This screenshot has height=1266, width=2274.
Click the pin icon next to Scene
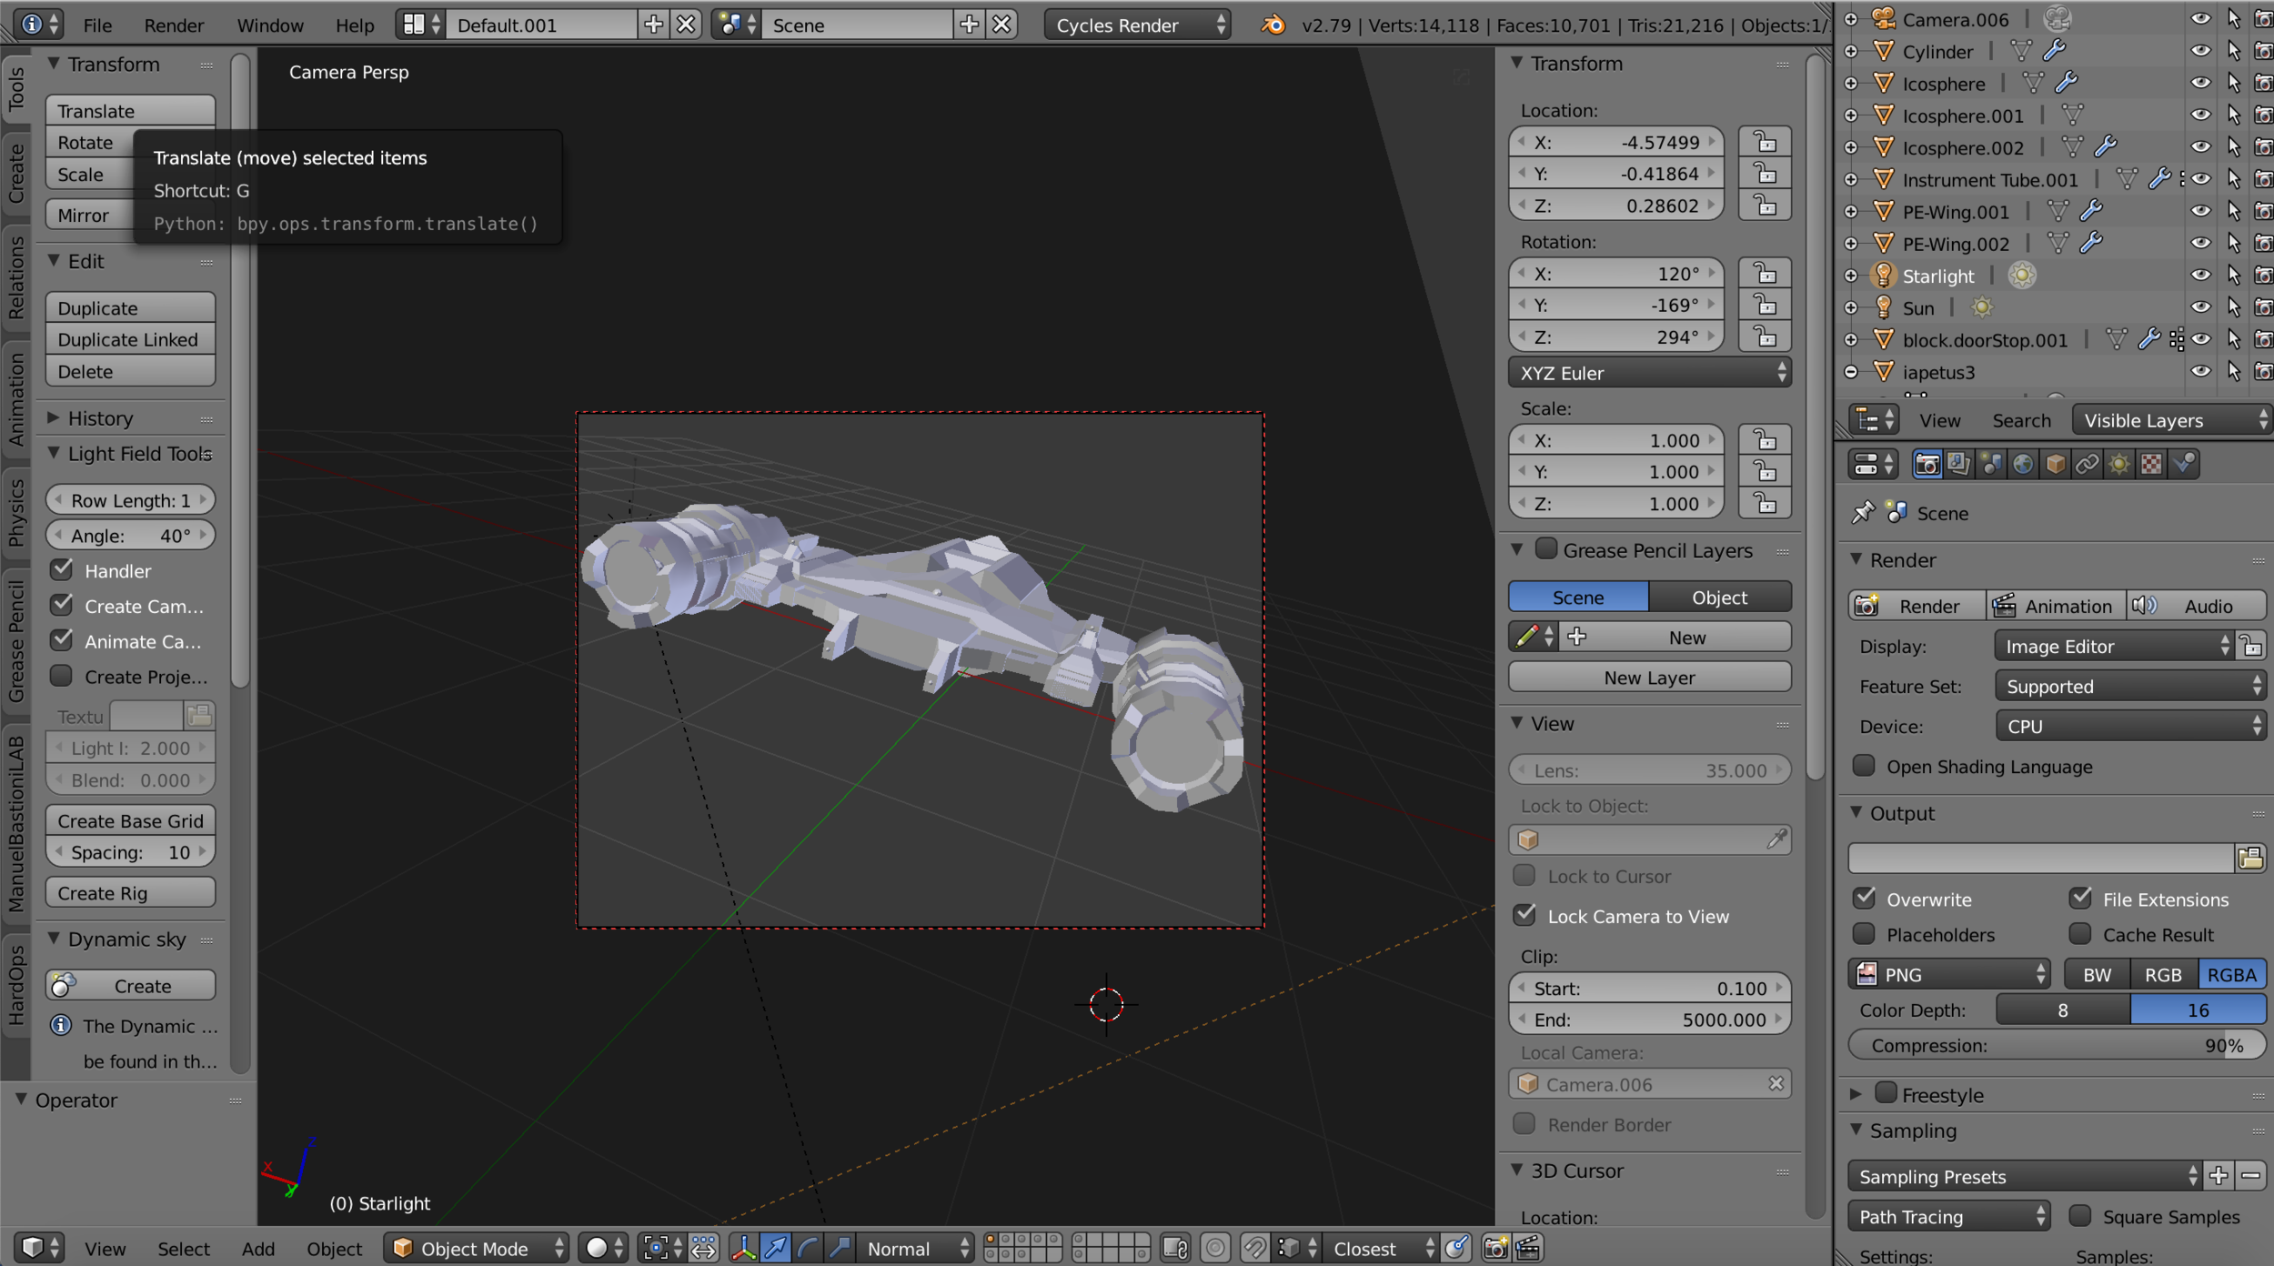[1863, 513]
